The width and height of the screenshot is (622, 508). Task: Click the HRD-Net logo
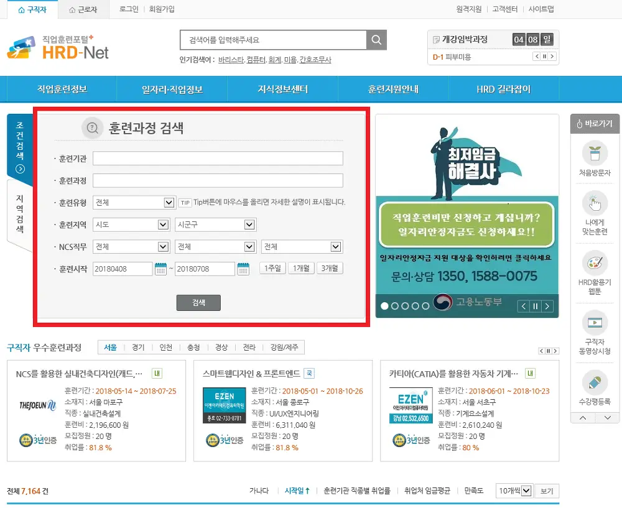58,48
